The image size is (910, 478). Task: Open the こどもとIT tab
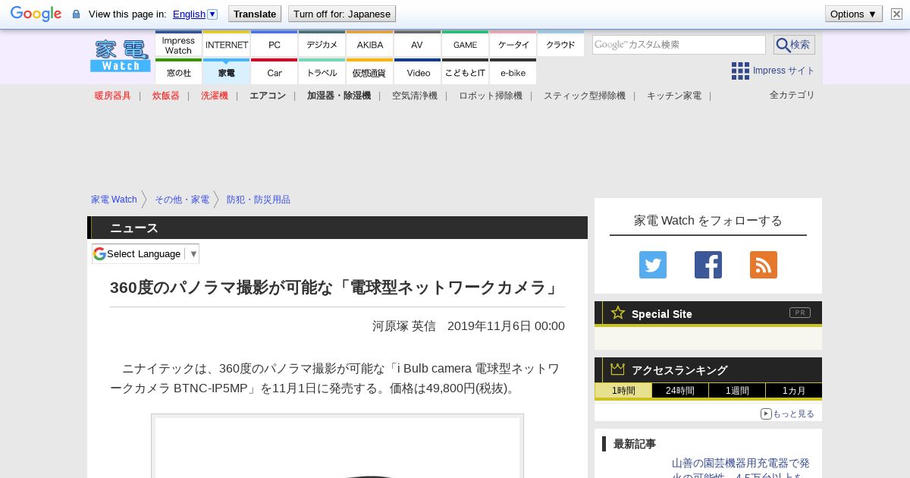[465, 72]
